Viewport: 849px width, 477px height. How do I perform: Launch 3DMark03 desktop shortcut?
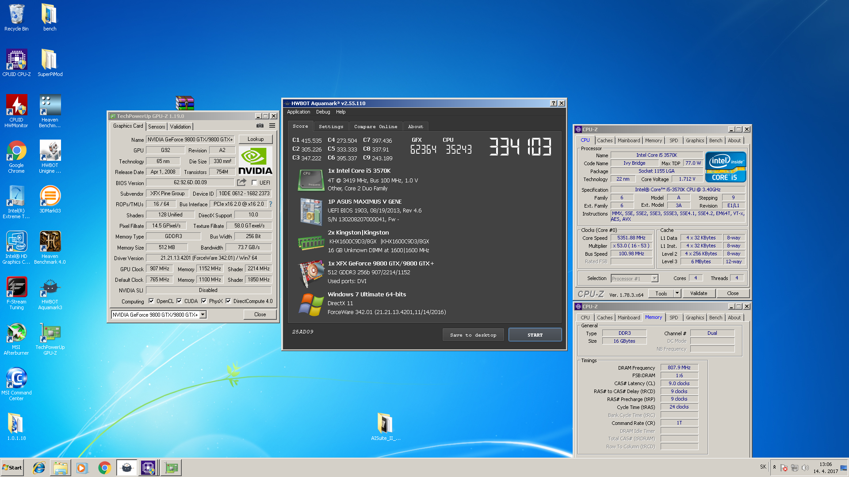[x=50, y=199]
